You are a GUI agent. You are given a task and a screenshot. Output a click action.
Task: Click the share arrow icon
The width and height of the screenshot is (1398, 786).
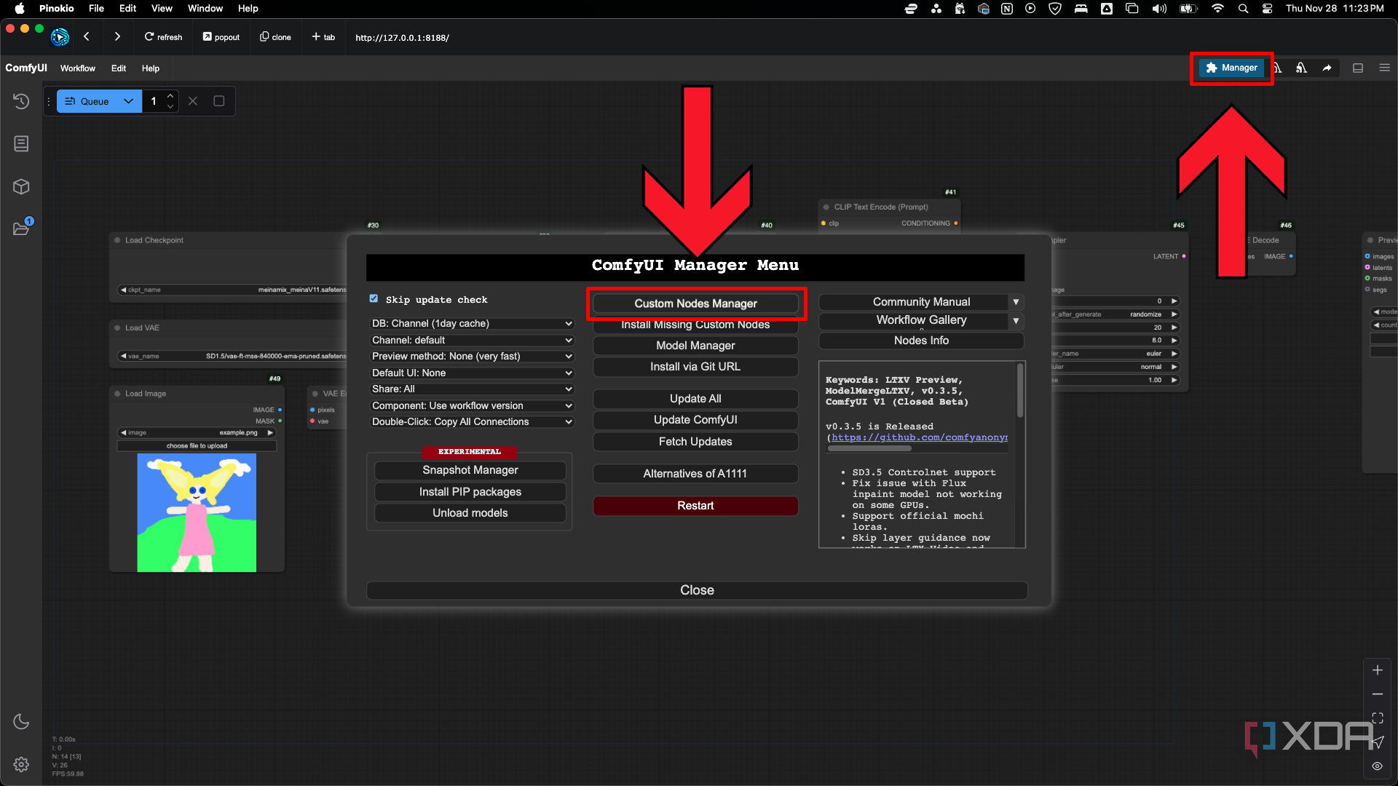[1327, 68]
